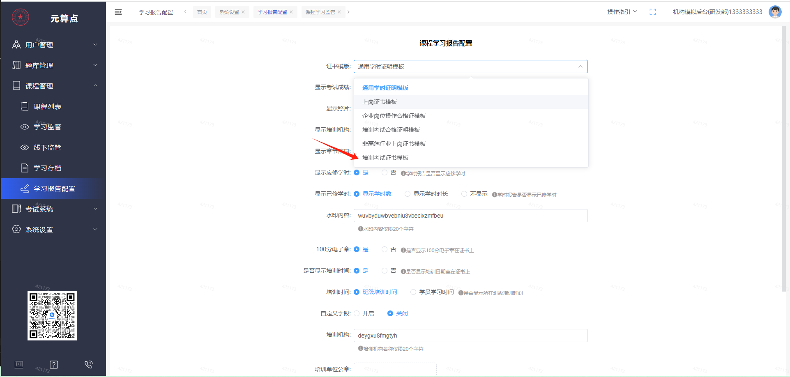Select 否 for 显示应修学时
The width and height of the screenshot is (790, 377).
pyautogui.click(x=385, y=172)
